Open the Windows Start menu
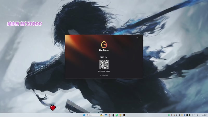The height and width of the screenshot is (117, 208). pyautogui.click(x=84, y=115)
